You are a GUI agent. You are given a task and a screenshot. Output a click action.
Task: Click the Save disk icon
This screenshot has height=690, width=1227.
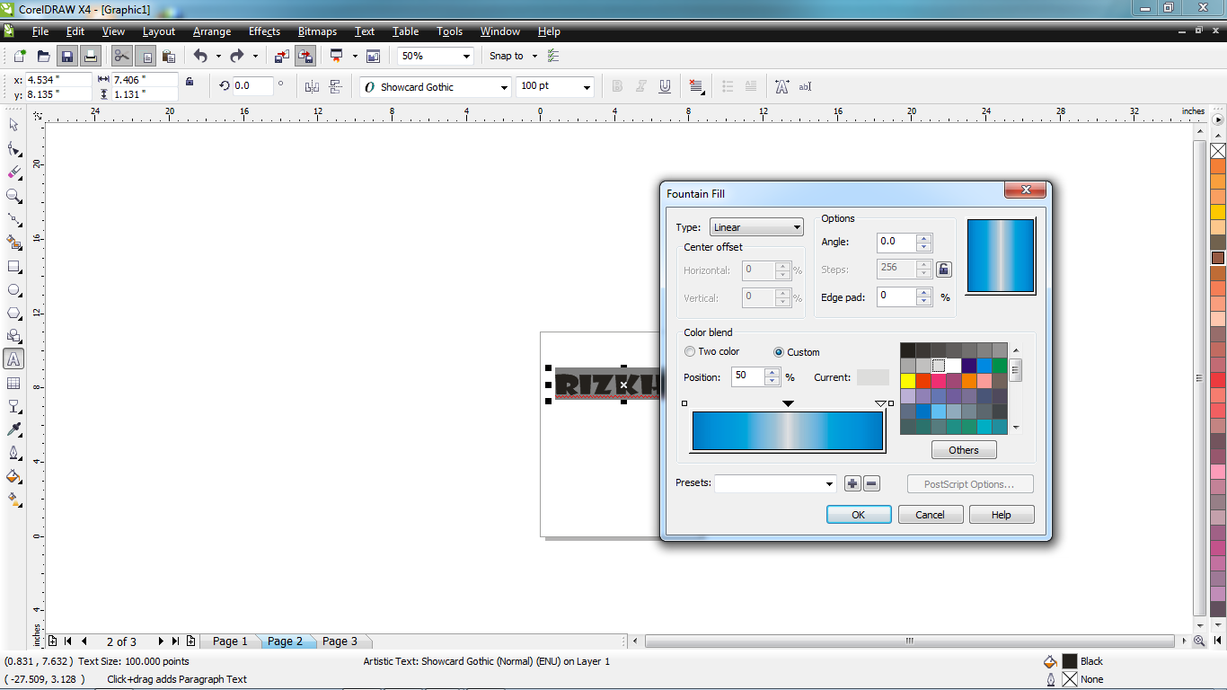(x=66, y=56)
